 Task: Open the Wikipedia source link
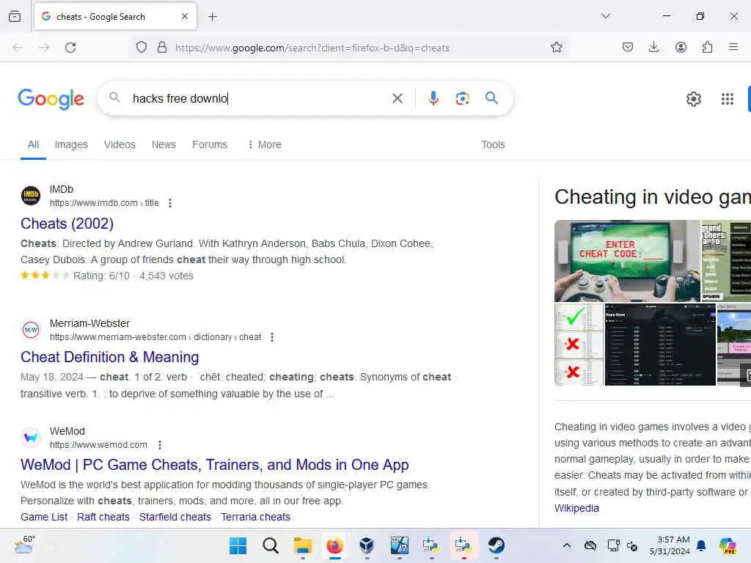tap(576, 508)
